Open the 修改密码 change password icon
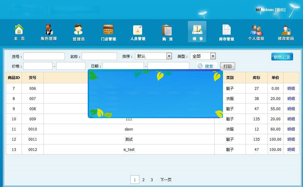The width and height of the screenshot is (303, 187). click(286, 32)
